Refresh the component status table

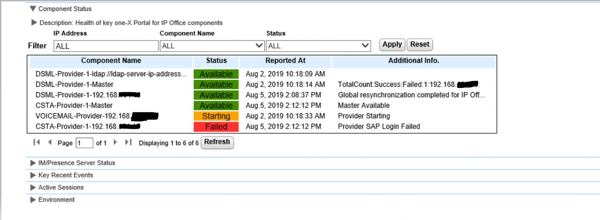point(217,142)
